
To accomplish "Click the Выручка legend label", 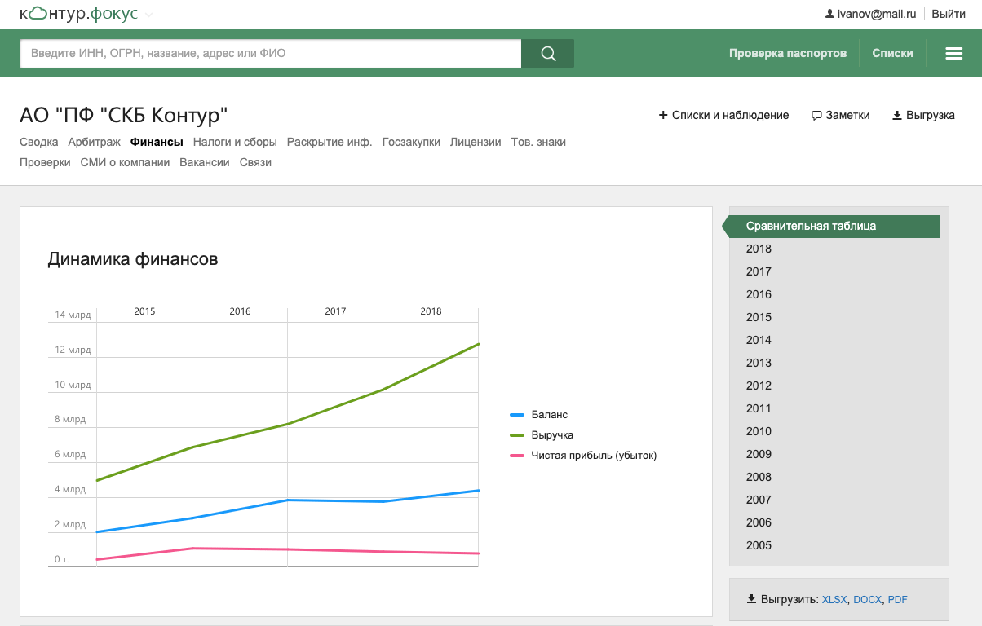I will tap(553, 435).
